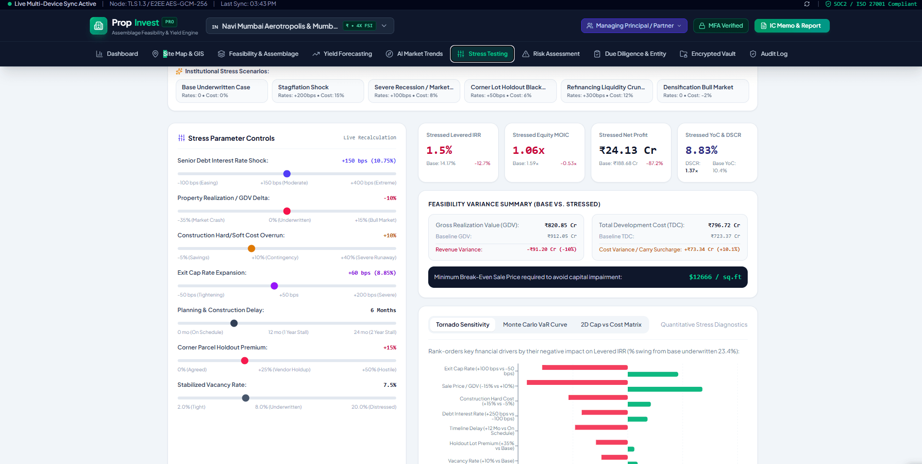Click the Stressed Levered IRR card
Viewport: 922px width, 464px height.
coord(458,153)
